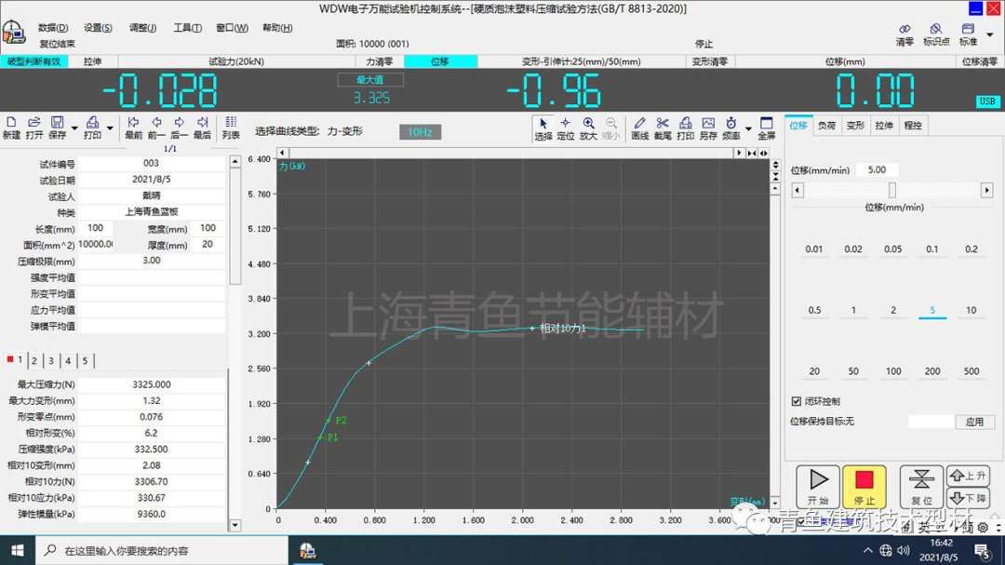Toggle the 闭环控制 checkbox

796,401
